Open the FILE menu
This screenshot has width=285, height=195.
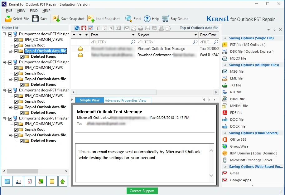click(9, 11)
